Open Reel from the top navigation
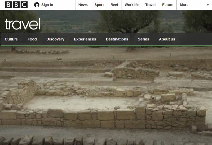This screenshot has height=145, width=212. coord(114,5)
